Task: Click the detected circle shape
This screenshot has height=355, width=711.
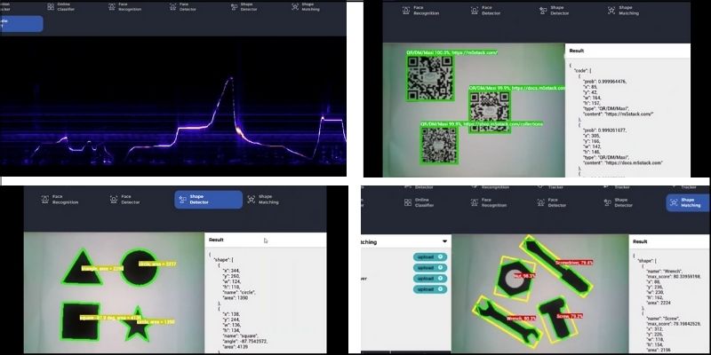Action: pyautogui.click(x=140, y=268)
